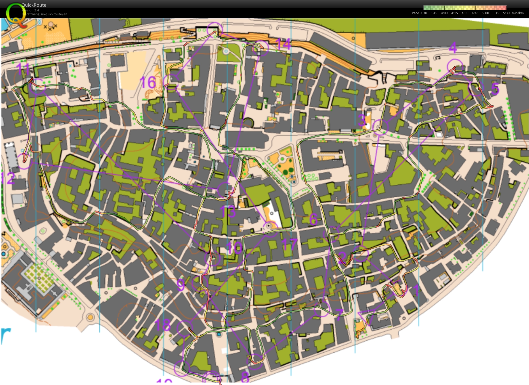Click the control number 6 label
Viewport: 529px width, 385px height.
tap(313, 219)
